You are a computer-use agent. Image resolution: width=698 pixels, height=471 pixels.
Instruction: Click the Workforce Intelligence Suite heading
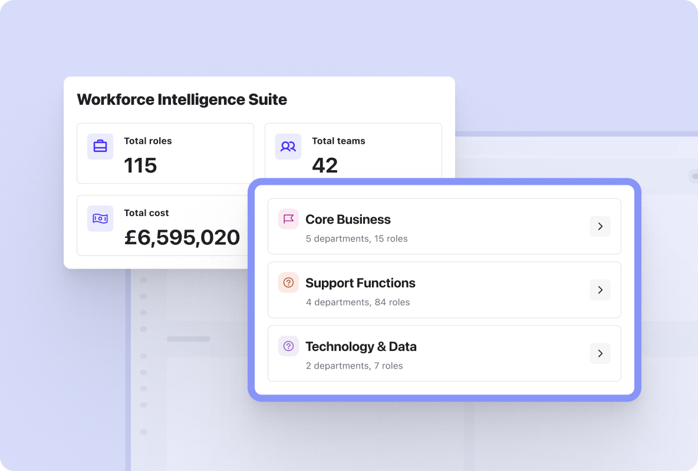pyautogui.click(x=182, y=99)
